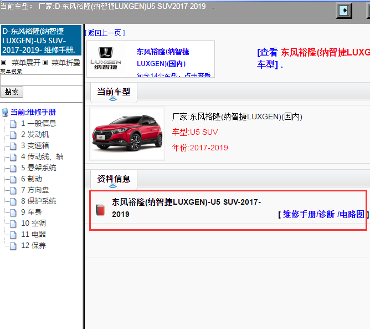Click page icon beside 3 变速箱
The image size is (370, 329).
(x=13, y=146)
